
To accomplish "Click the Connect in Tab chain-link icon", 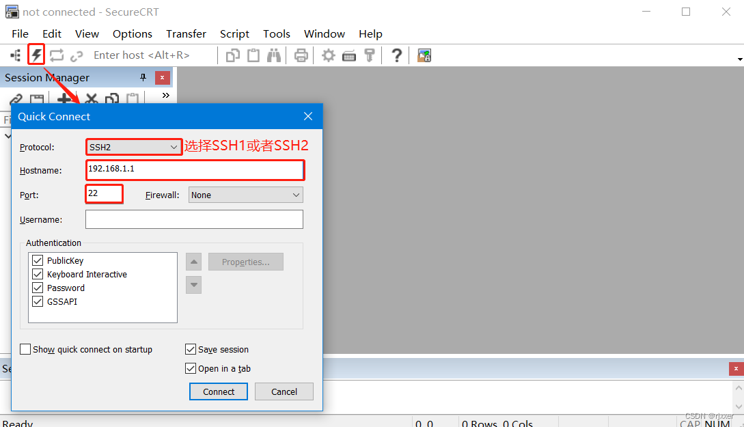I will click(x=77, y=56).
